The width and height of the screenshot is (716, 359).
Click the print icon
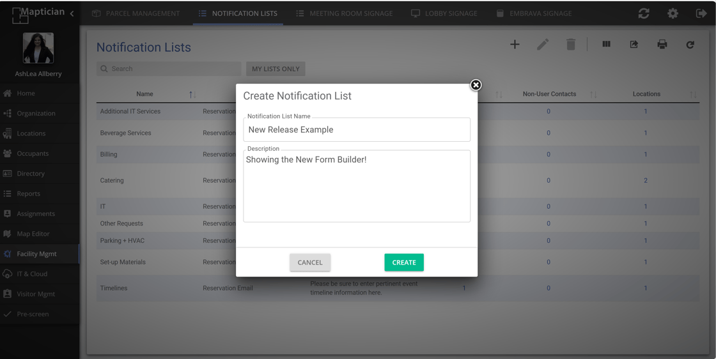(x=662, y=45)
